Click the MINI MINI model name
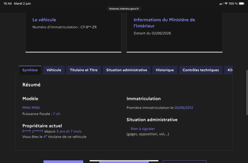The height and width of the screenshot is (163, 248). tap(31, 108)
